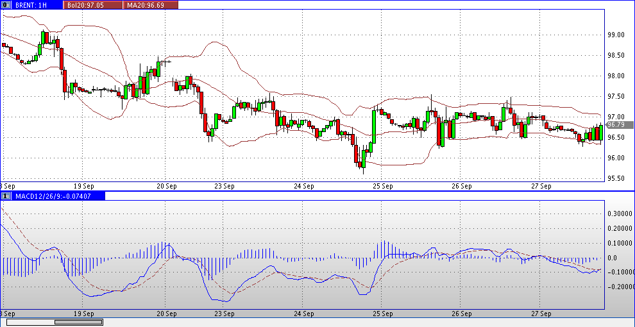Image resolution: width=635 pixels, height=327 pixels.
Task: Click the 0.20000 MACD axis label
Action: coord(621,229)
